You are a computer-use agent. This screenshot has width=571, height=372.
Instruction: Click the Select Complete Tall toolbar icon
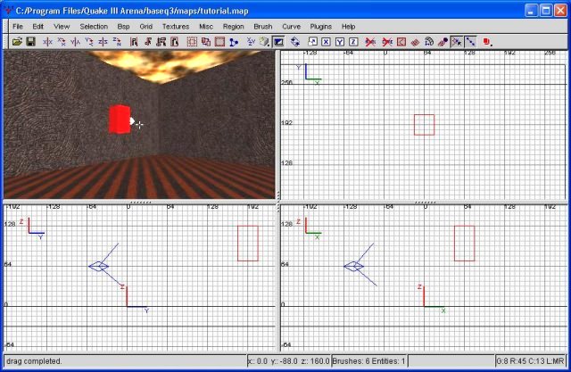tap(134, 42)
